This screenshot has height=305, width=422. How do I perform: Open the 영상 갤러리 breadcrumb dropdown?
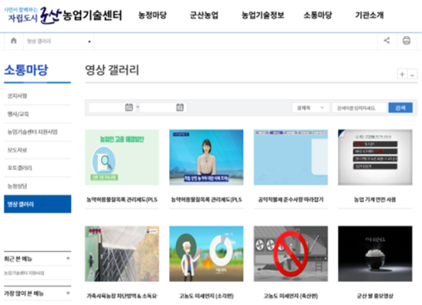pyautogui.click(x=59, y=41)
